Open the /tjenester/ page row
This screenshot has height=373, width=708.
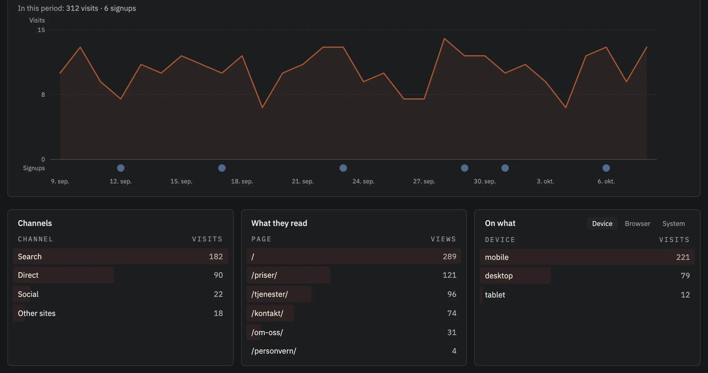tap(354, 294)
